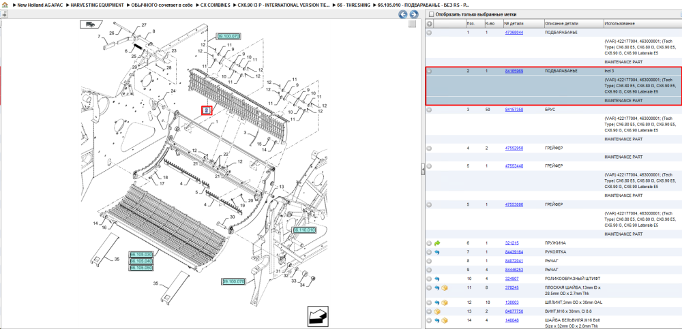
Task: Click package icon on ПЛОСКАЯ ШАЙБА row
Action: (445, 287)
